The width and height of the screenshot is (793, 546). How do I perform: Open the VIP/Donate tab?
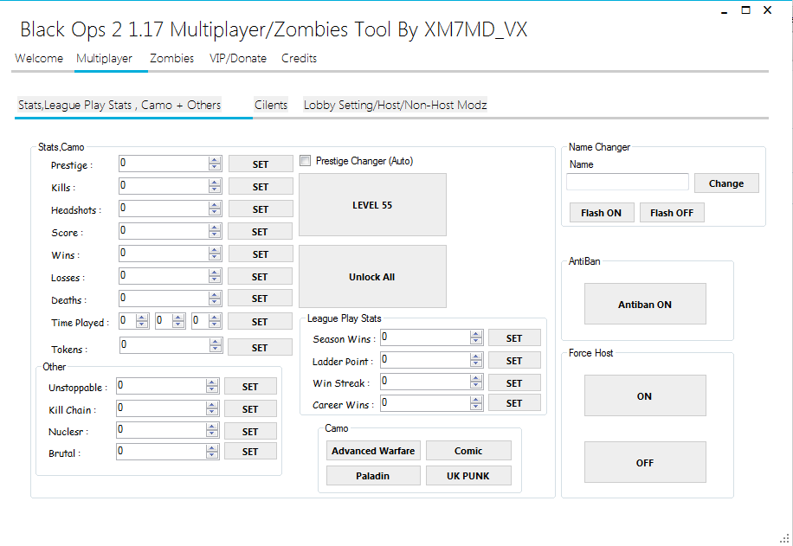(238, 58)
